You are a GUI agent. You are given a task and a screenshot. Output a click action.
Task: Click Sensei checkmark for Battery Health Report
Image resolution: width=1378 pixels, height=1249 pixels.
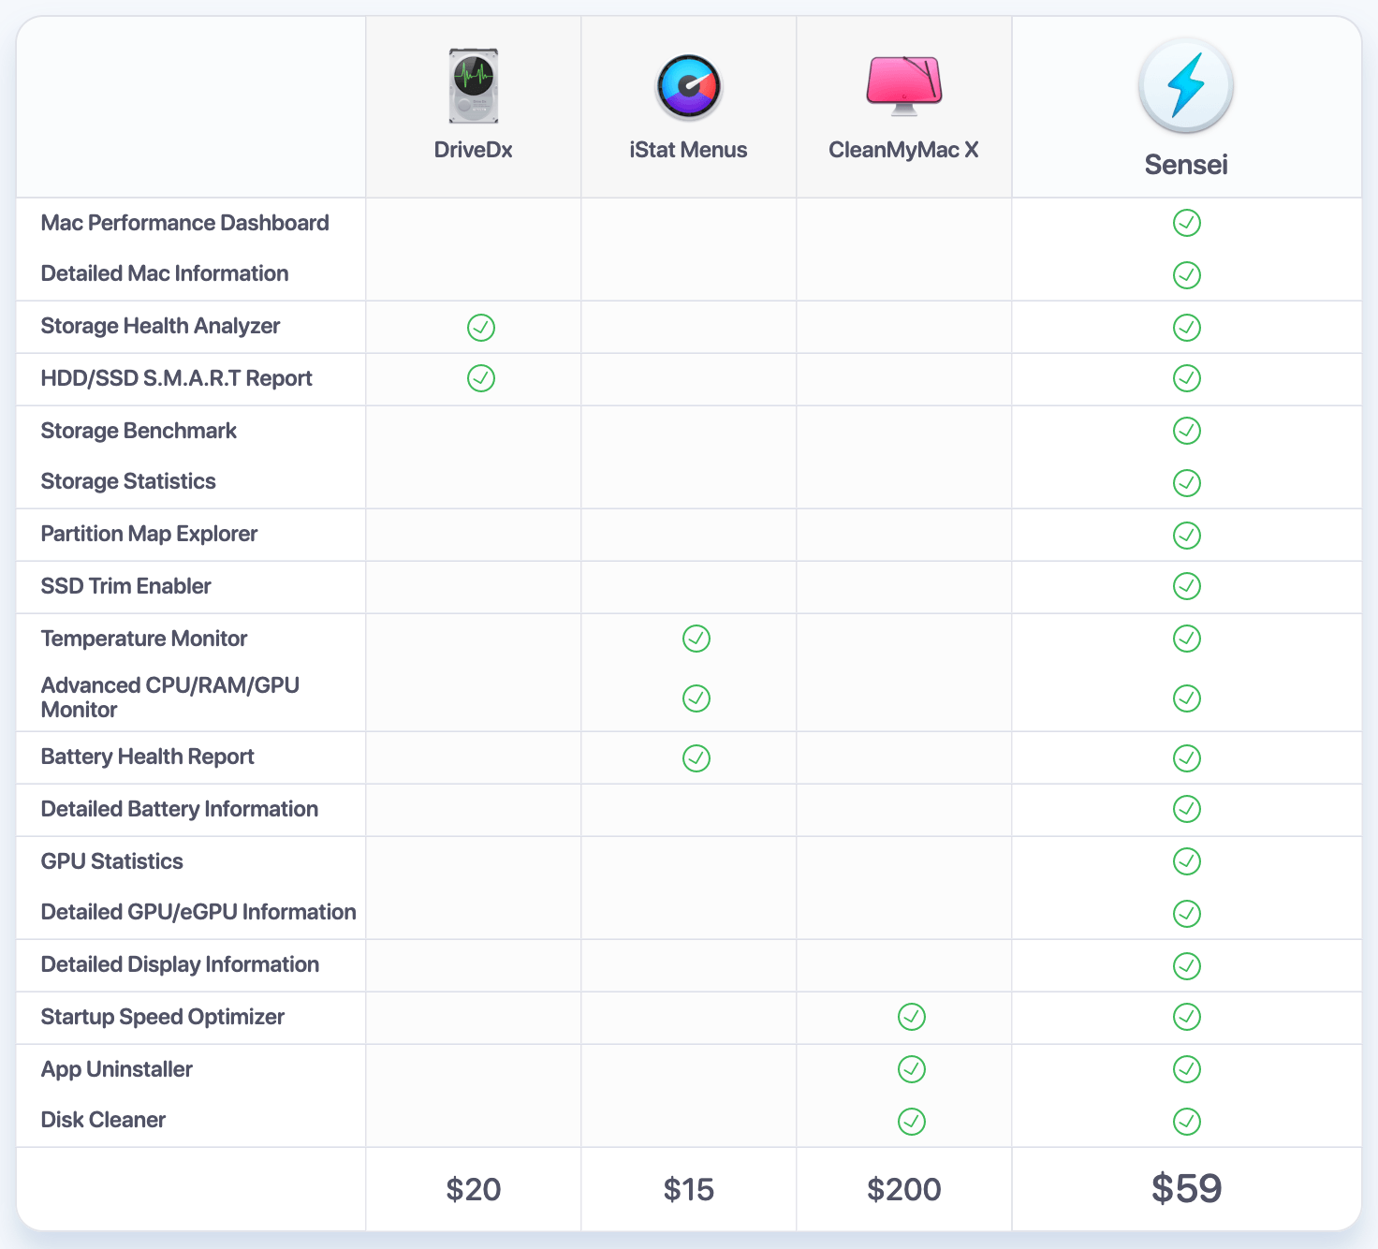click(x=1187, y=758)
